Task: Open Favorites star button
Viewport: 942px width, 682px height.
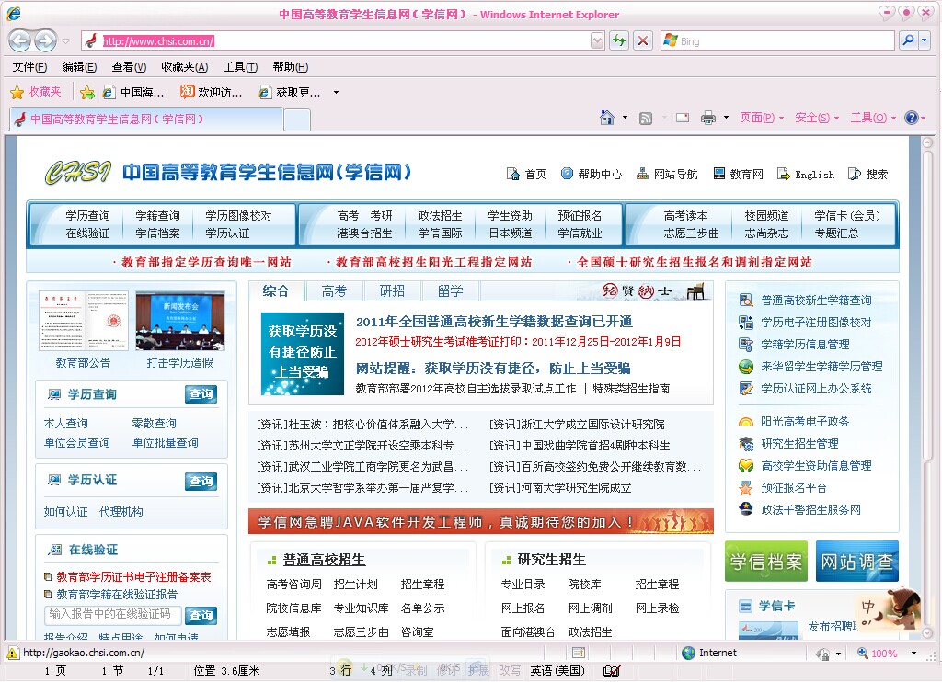Action: [x=36, y=92]
